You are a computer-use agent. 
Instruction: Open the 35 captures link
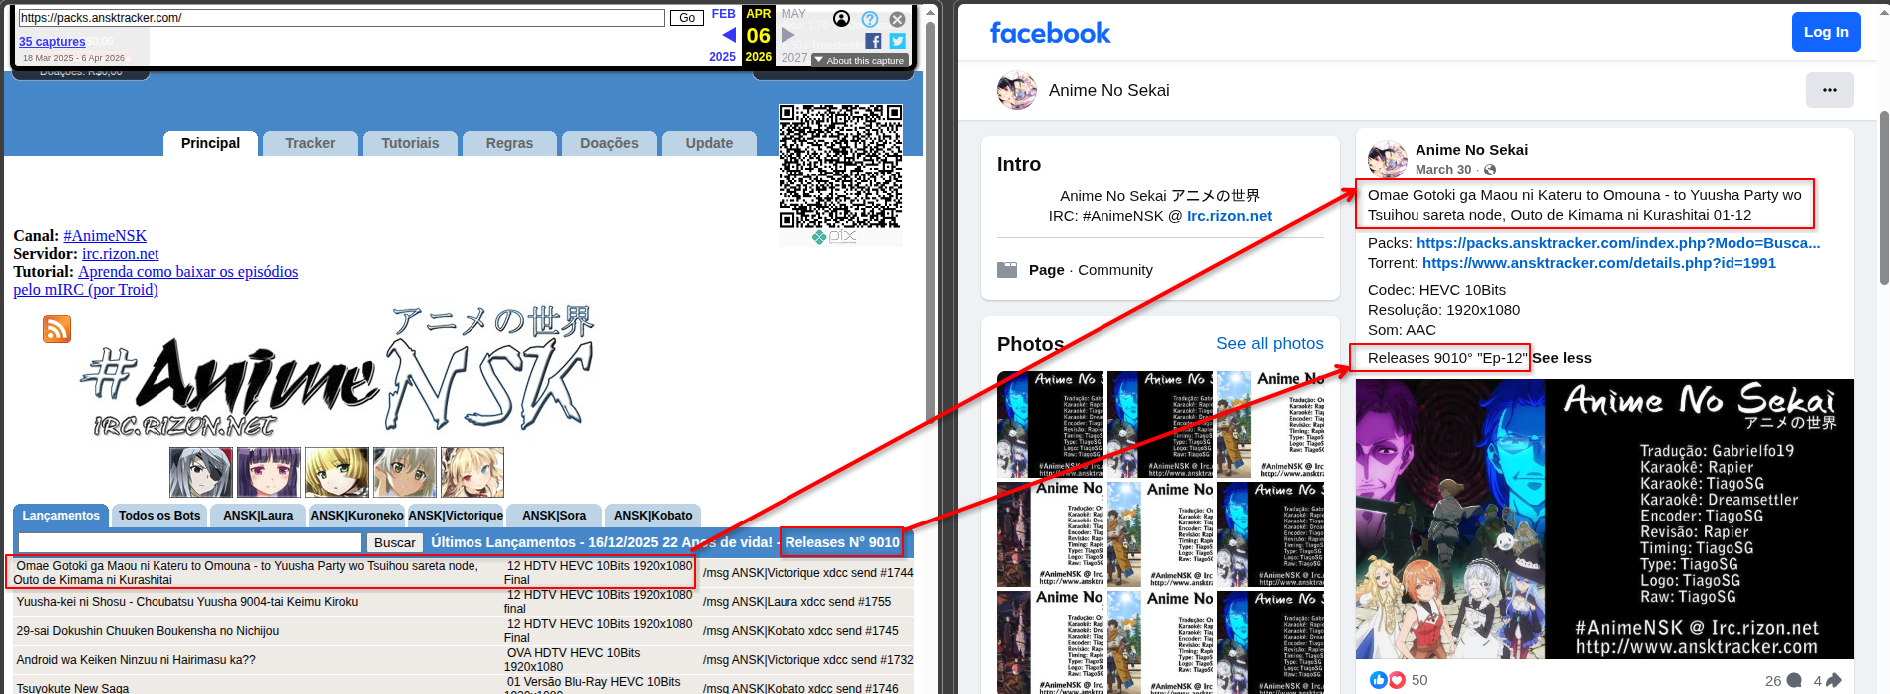(52, 42)
